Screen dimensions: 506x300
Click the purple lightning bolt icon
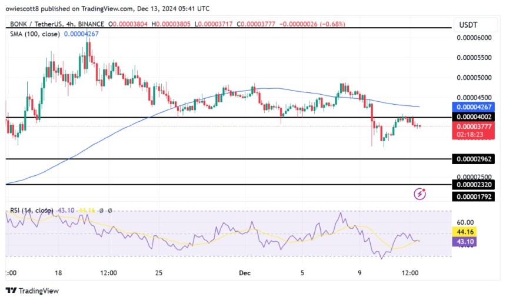[420, 194]
